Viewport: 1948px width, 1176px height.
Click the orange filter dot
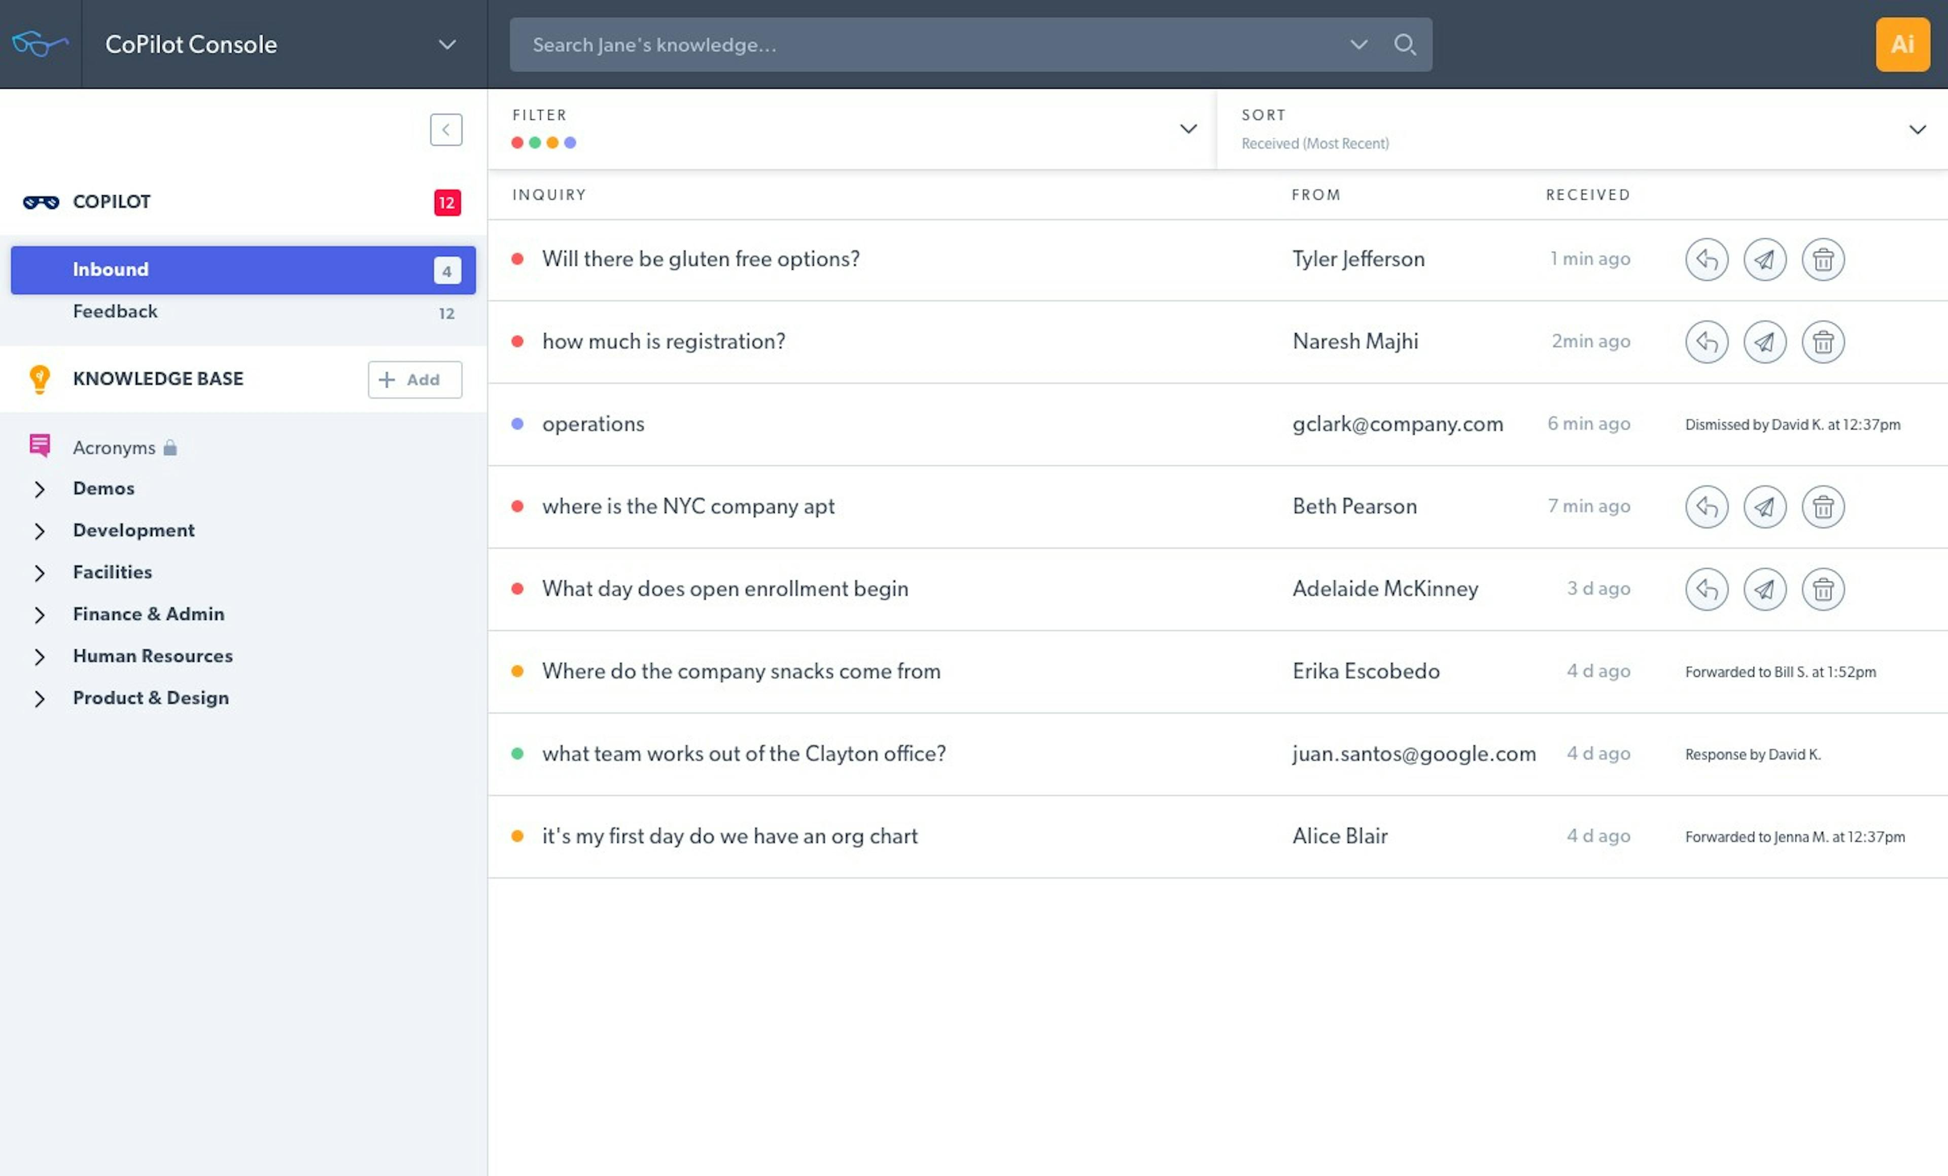pyautogui.click(x=552, y=143)
